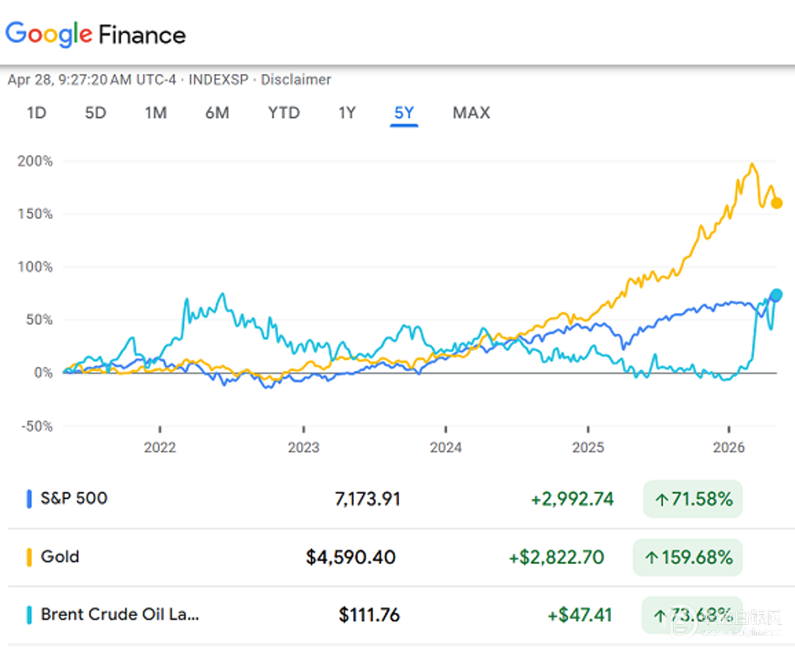Click the active 5Y range tab
Viewport: 795px width, 653px height.
point(404,113)
